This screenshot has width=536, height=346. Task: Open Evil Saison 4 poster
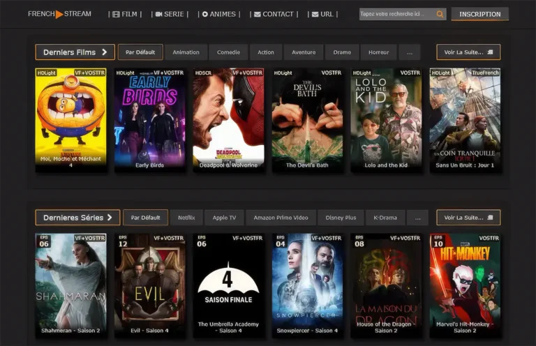click(150, 285)
